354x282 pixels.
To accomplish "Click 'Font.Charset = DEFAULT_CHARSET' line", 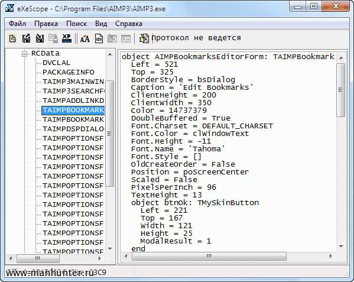I will (202, 126).
